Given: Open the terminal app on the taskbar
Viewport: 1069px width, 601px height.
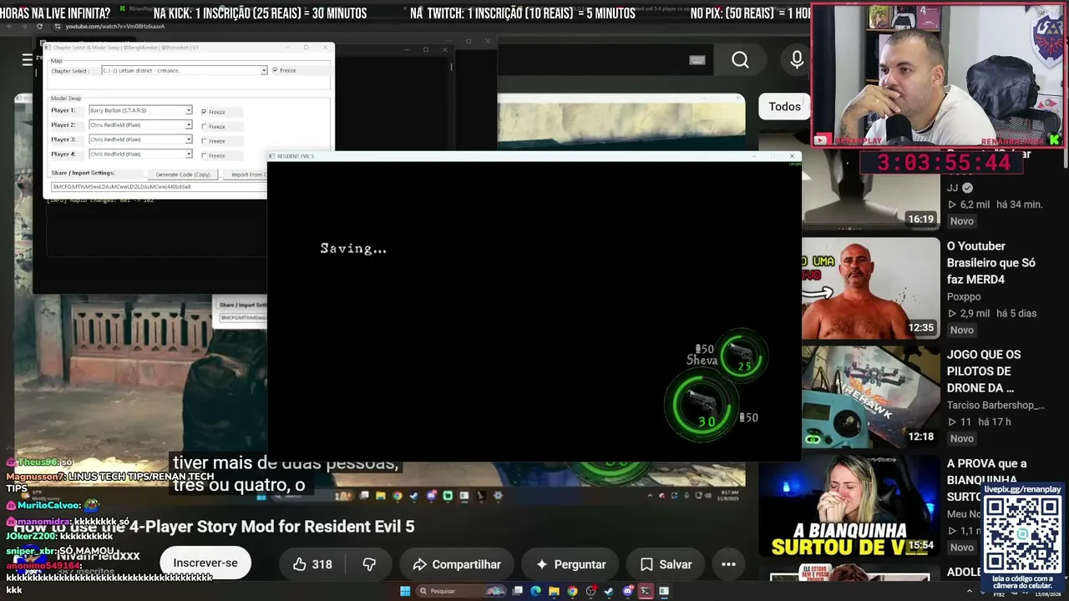Looking at the screenshot, I should [646, 591].
